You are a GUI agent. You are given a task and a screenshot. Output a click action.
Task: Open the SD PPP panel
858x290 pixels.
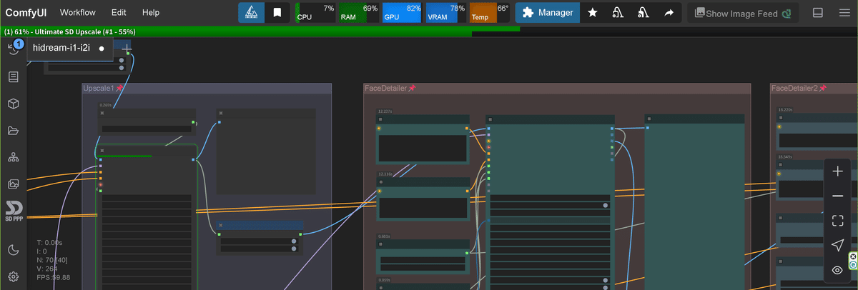tap(14, 211)
